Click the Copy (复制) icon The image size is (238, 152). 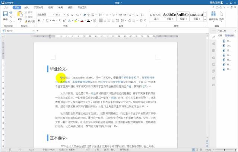[x=26, y=17]
